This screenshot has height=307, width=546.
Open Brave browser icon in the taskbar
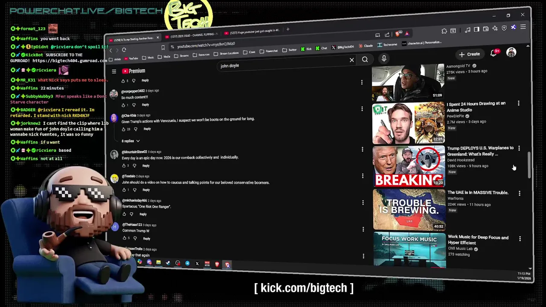pos(217,264)
